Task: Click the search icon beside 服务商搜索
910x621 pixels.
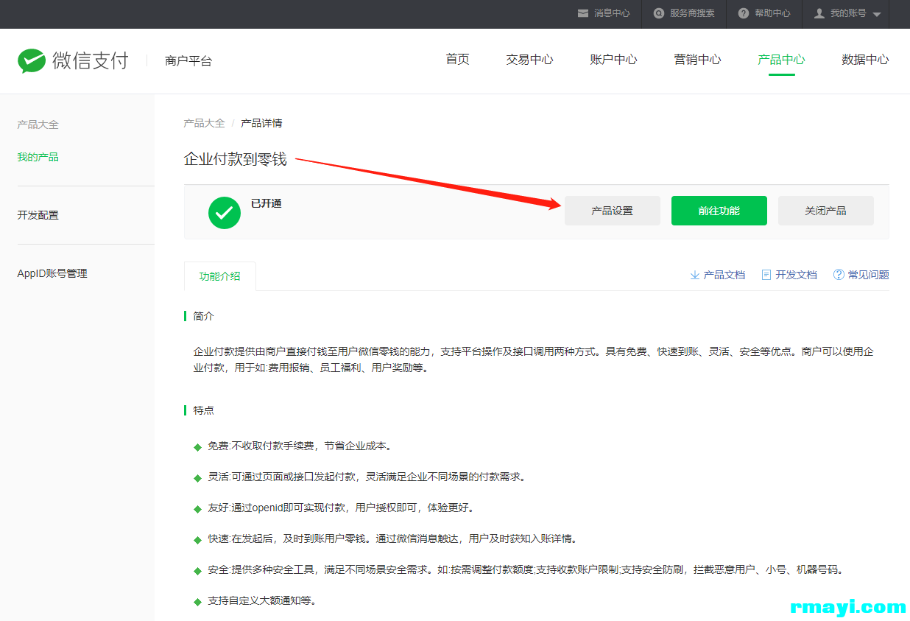Action: 659,13
